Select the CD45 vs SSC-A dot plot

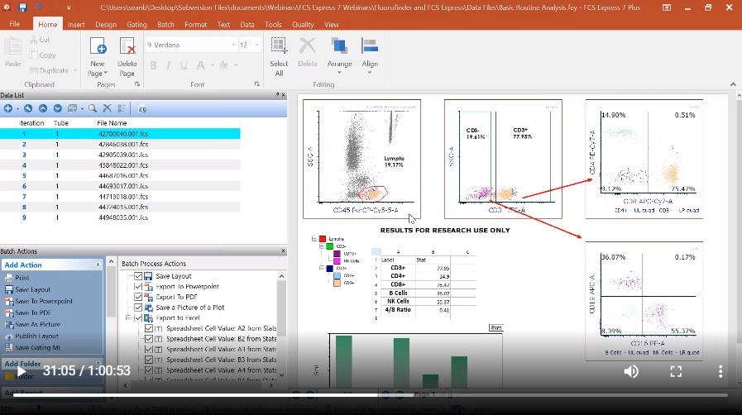[361, 159]
